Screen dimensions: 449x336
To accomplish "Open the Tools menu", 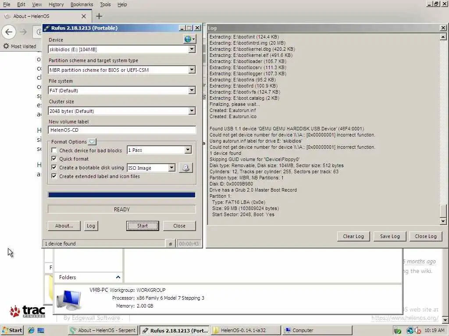I will (105, 4).
